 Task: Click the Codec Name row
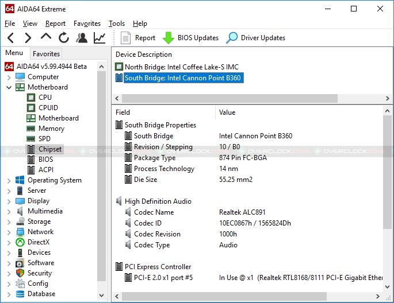[247, 212]
